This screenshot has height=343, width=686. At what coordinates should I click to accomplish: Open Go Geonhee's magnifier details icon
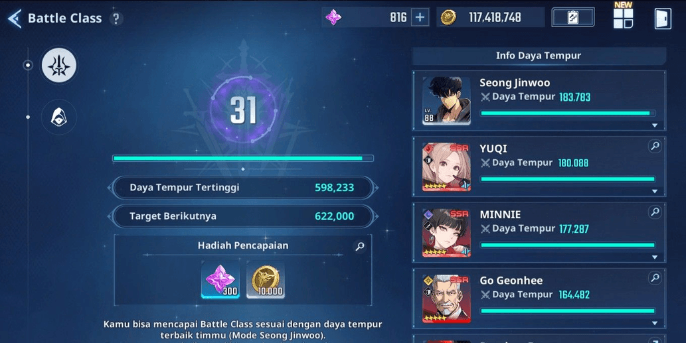[655, 278]
